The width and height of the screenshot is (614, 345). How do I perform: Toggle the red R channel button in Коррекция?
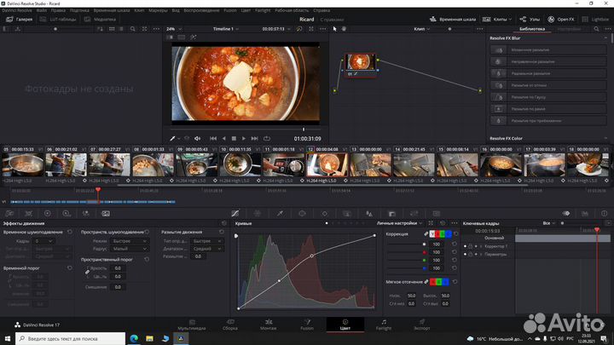[437, 233]
